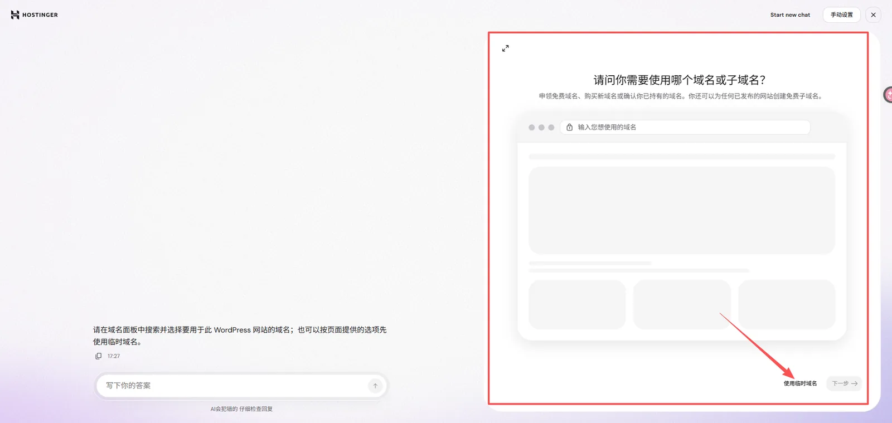Image resolution: width=892 pixels, height=423 pixels.
Task: Click the lock icon in domain bar
Action: (x=569, y=127)
